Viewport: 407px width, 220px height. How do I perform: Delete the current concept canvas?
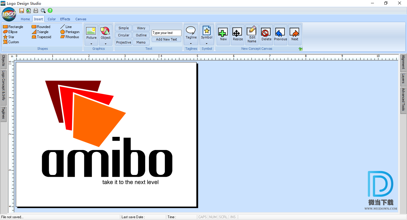tap(266, 35)
